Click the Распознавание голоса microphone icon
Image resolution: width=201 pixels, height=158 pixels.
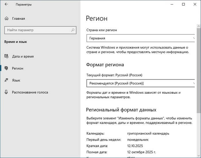coord(6,92)
